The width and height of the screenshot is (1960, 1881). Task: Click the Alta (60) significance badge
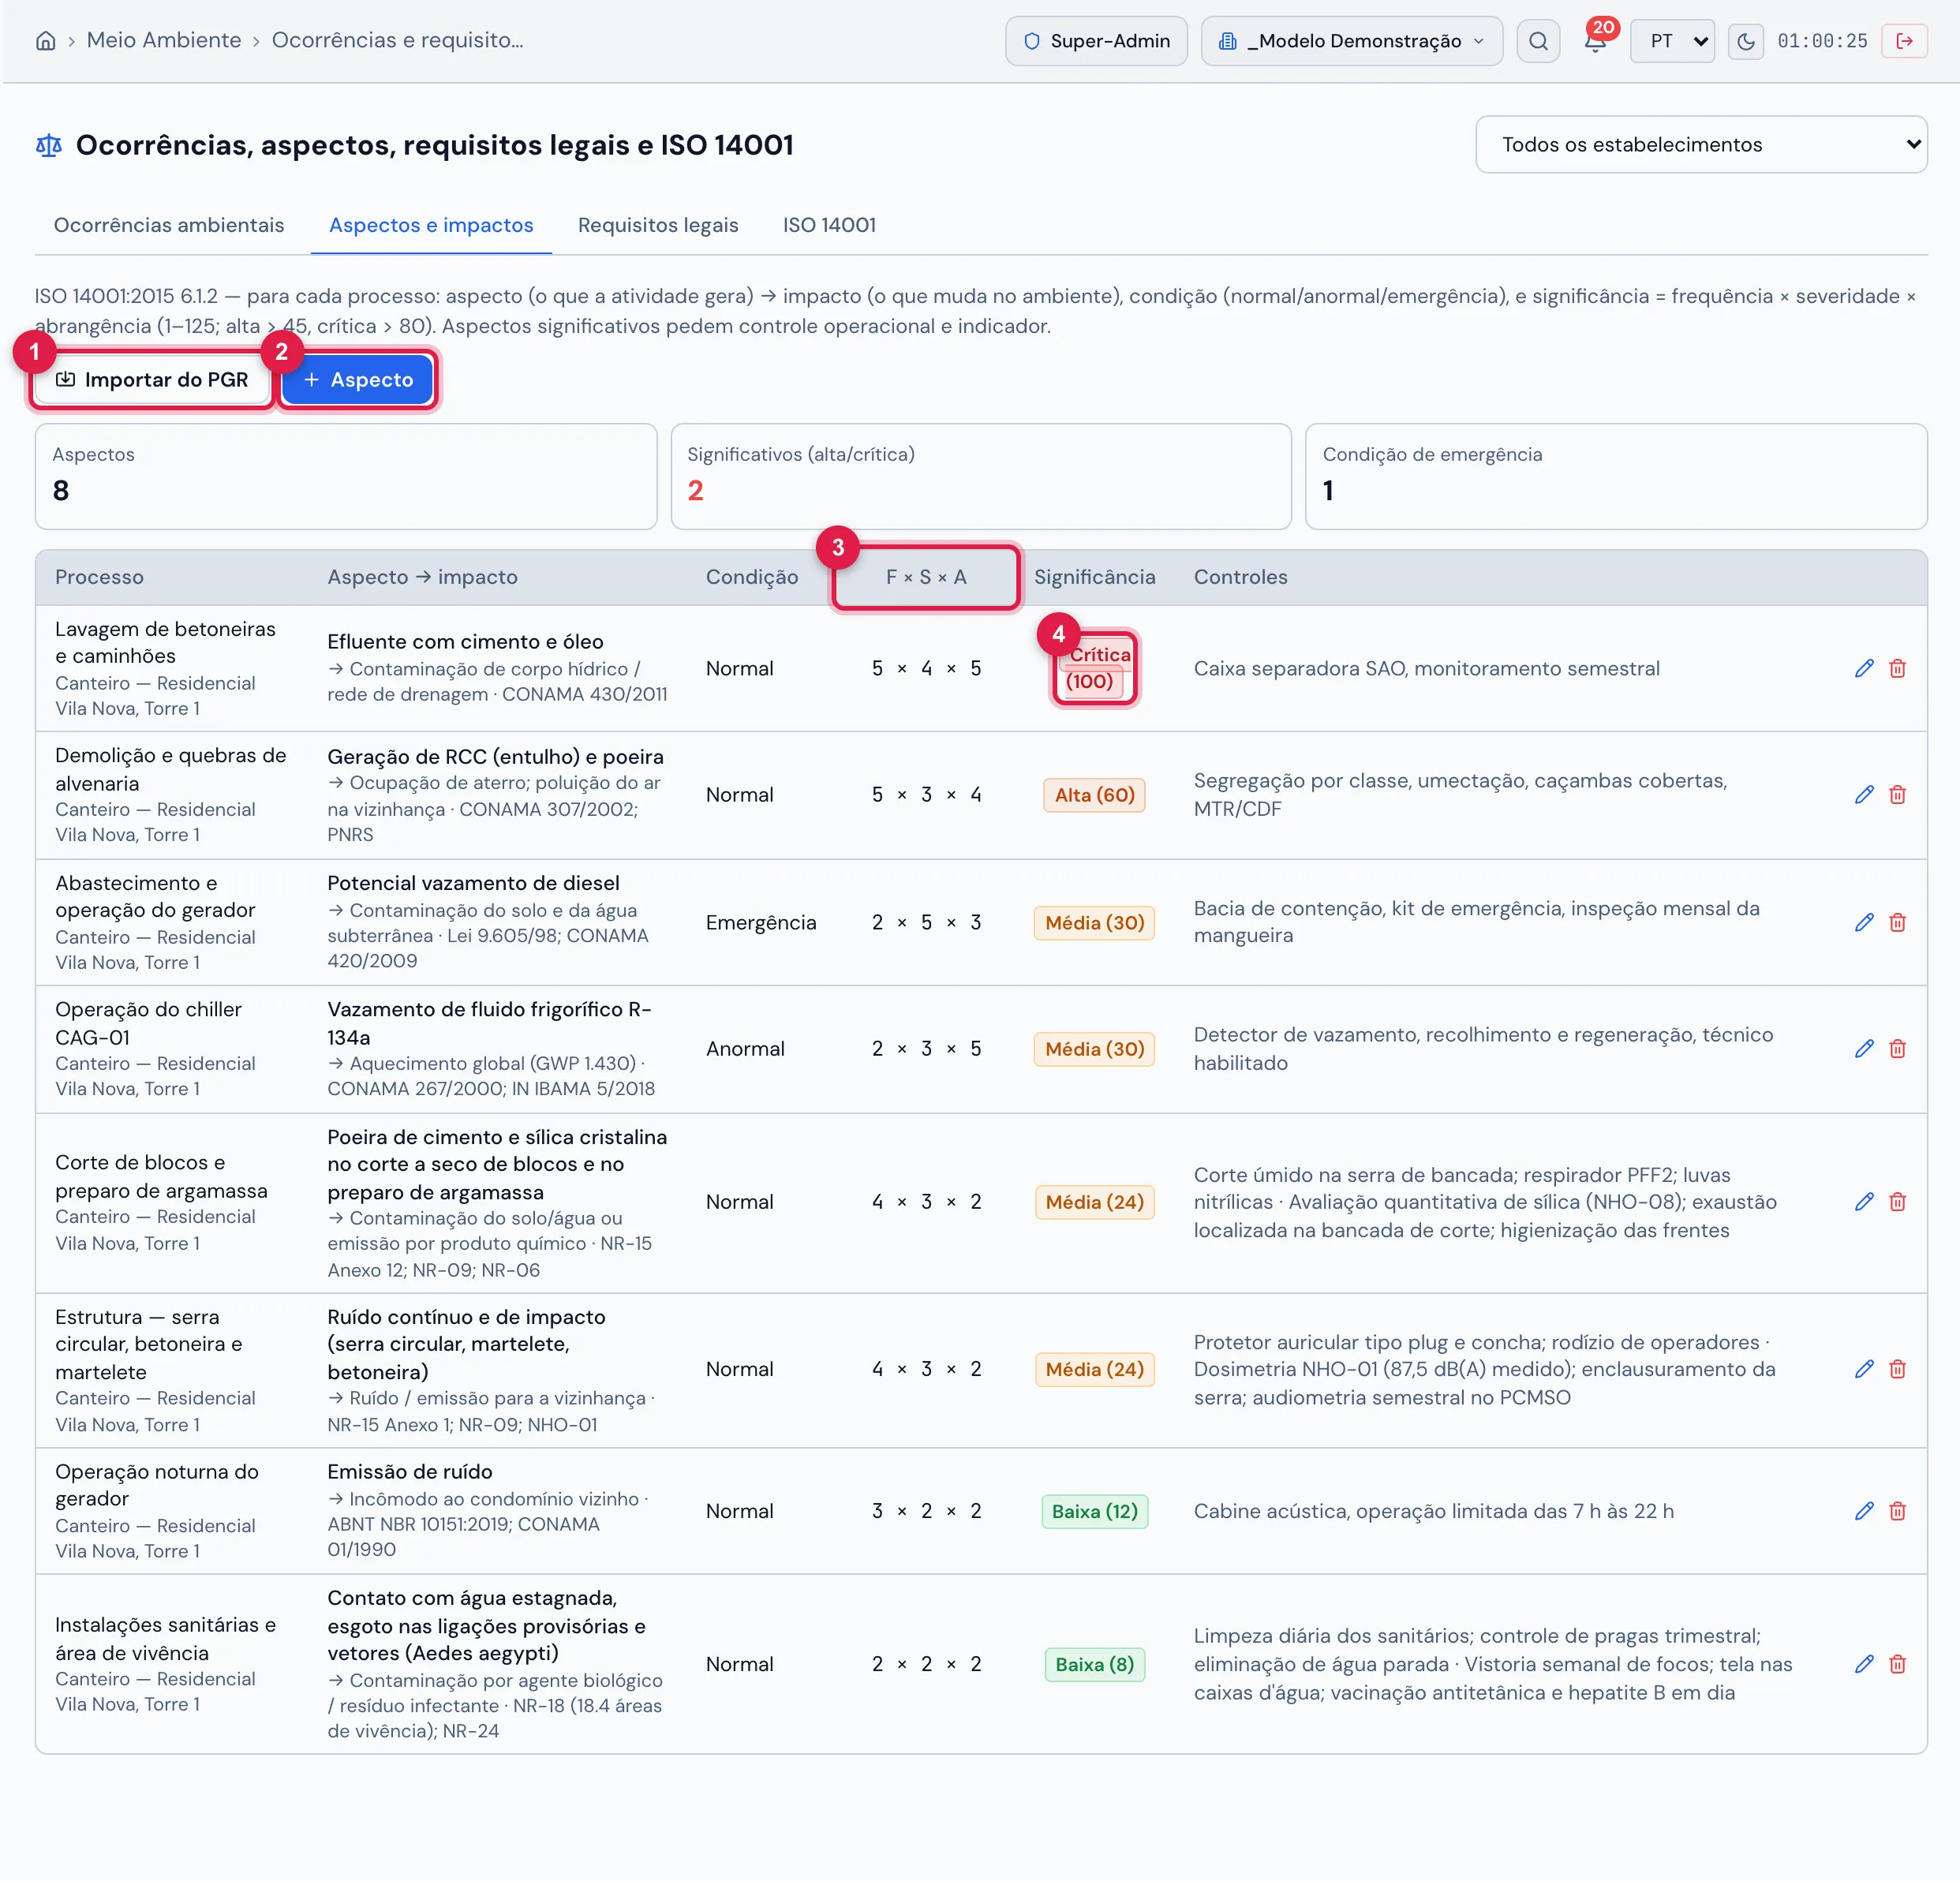(1094, 795)
